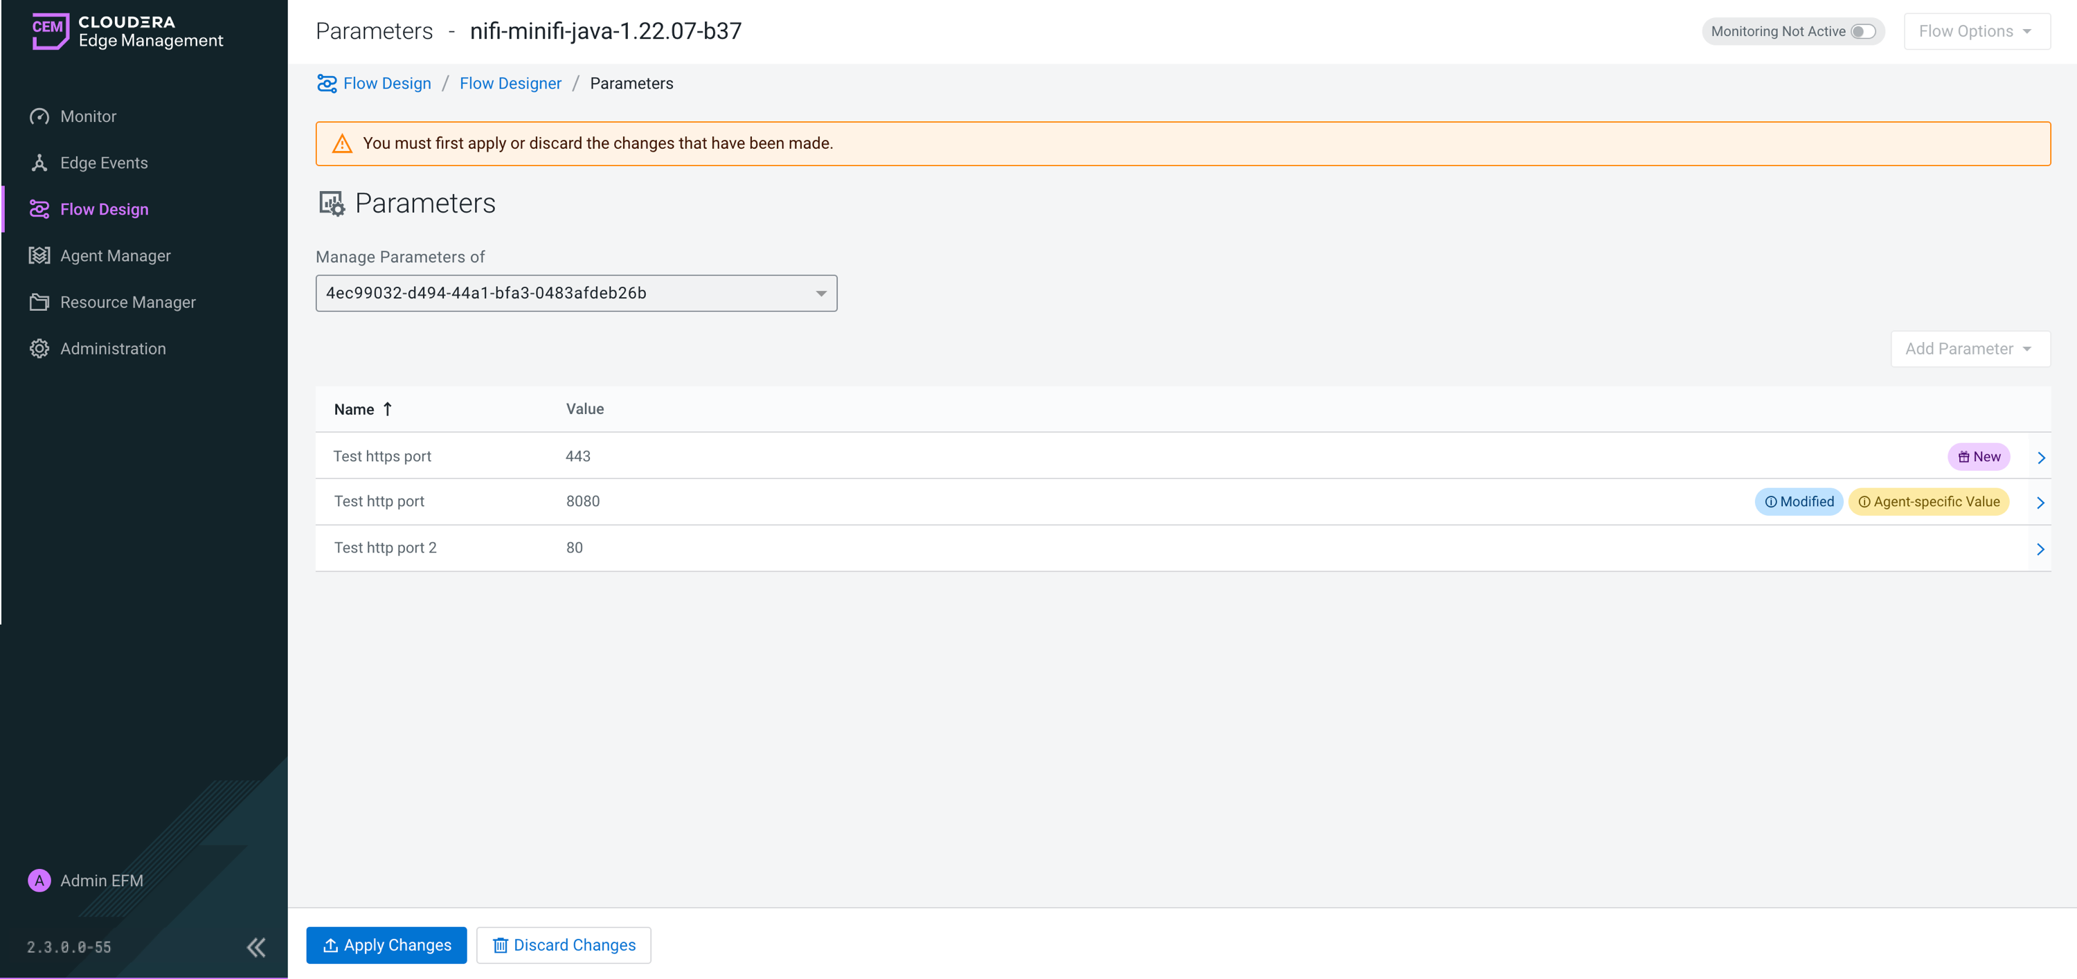Click the Edge Events icon in sidebar
The width and height of the screenshot is (2077, 979).
39,163
